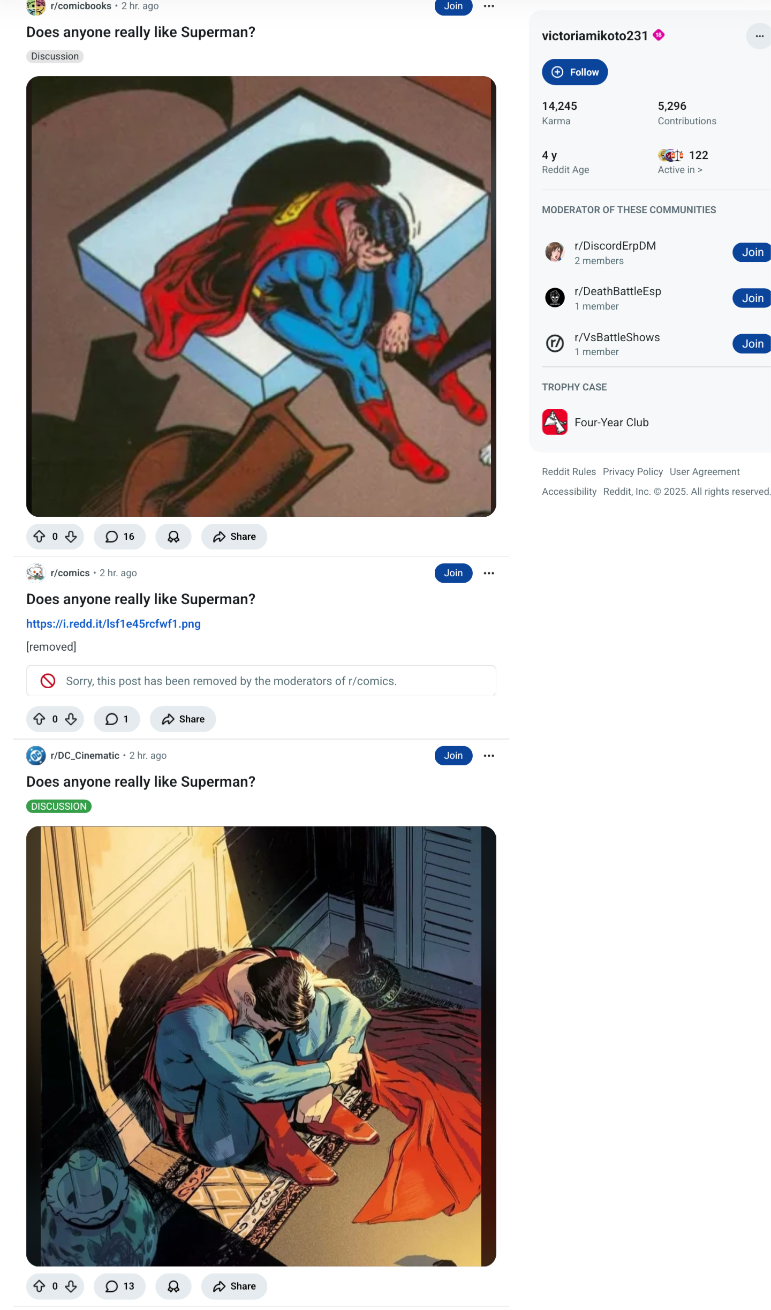Viewport: 771px width, 1310px height.
Task: Give award on the r/comicbooks post
Action: pyautogui.click(x=173, y=537)
